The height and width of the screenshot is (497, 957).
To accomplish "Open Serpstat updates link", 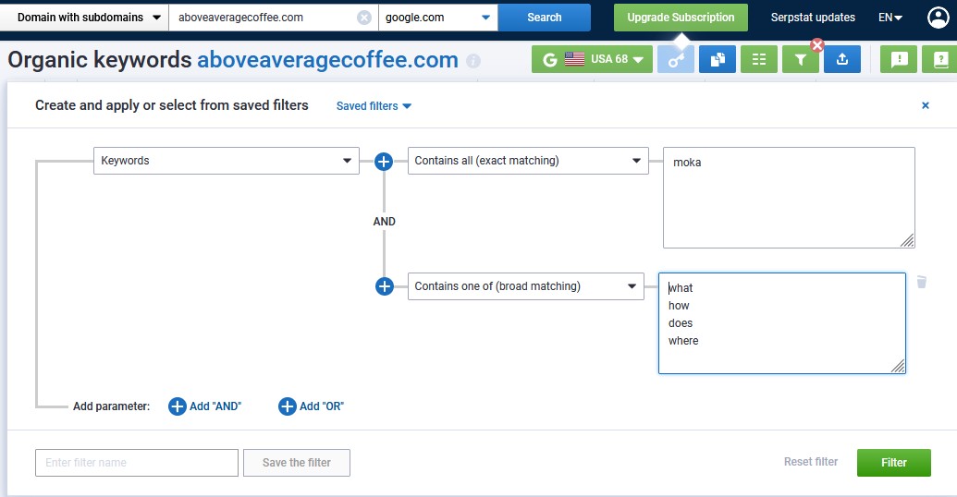I will tap(813, 17).
